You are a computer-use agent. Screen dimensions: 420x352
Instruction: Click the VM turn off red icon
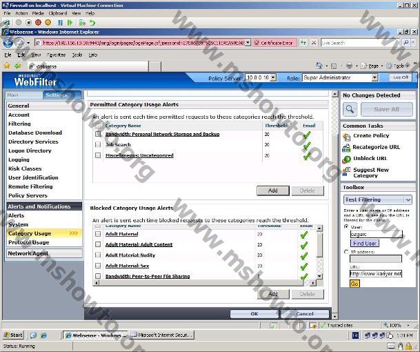click(38, 23)
